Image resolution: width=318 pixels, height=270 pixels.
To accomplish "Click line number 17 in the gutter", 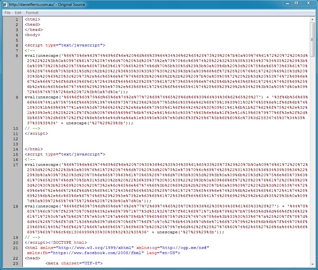I will [x=16, y=165].
